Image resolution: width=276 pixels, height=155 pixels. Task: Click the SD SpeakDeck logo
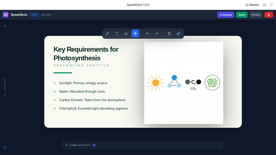click(x=5, y=15)
